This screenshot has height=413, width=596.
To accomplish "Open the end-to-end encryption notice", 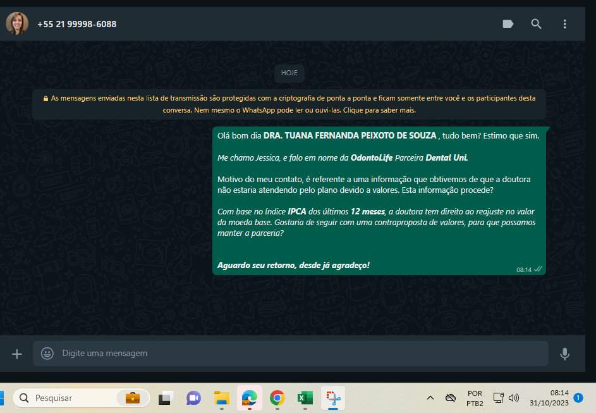I will coord(289,104).
